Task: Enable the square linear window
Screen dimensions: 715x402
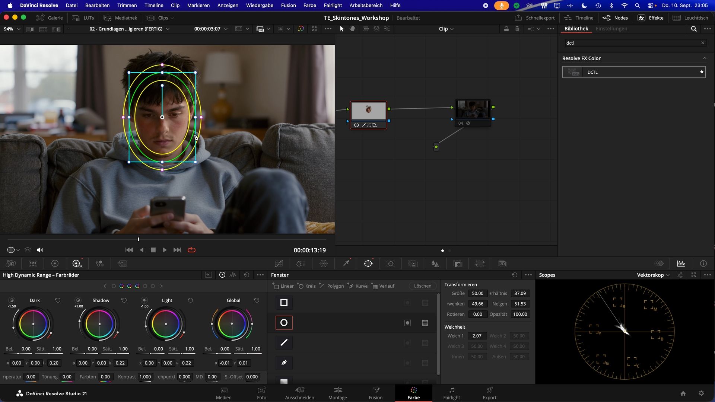Action: coord(284,303)
